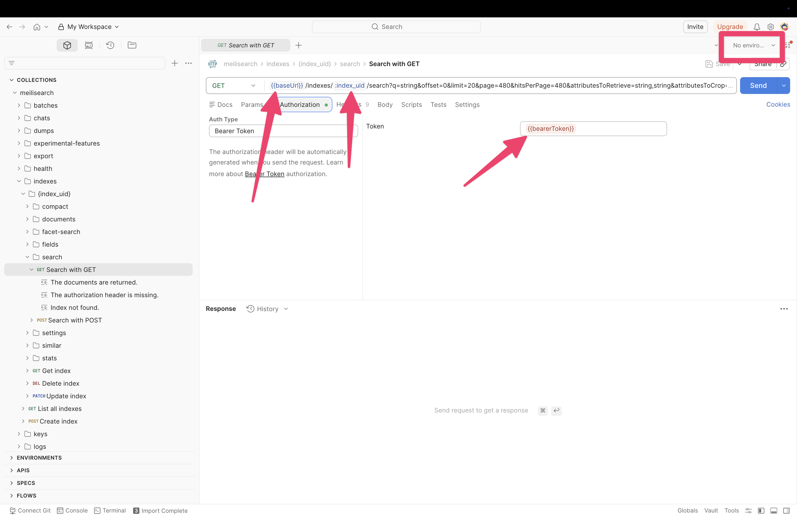The width and height of the screenshot is (797, 517).
Task: Open the GET method dropdown
Action: point(253,86)
